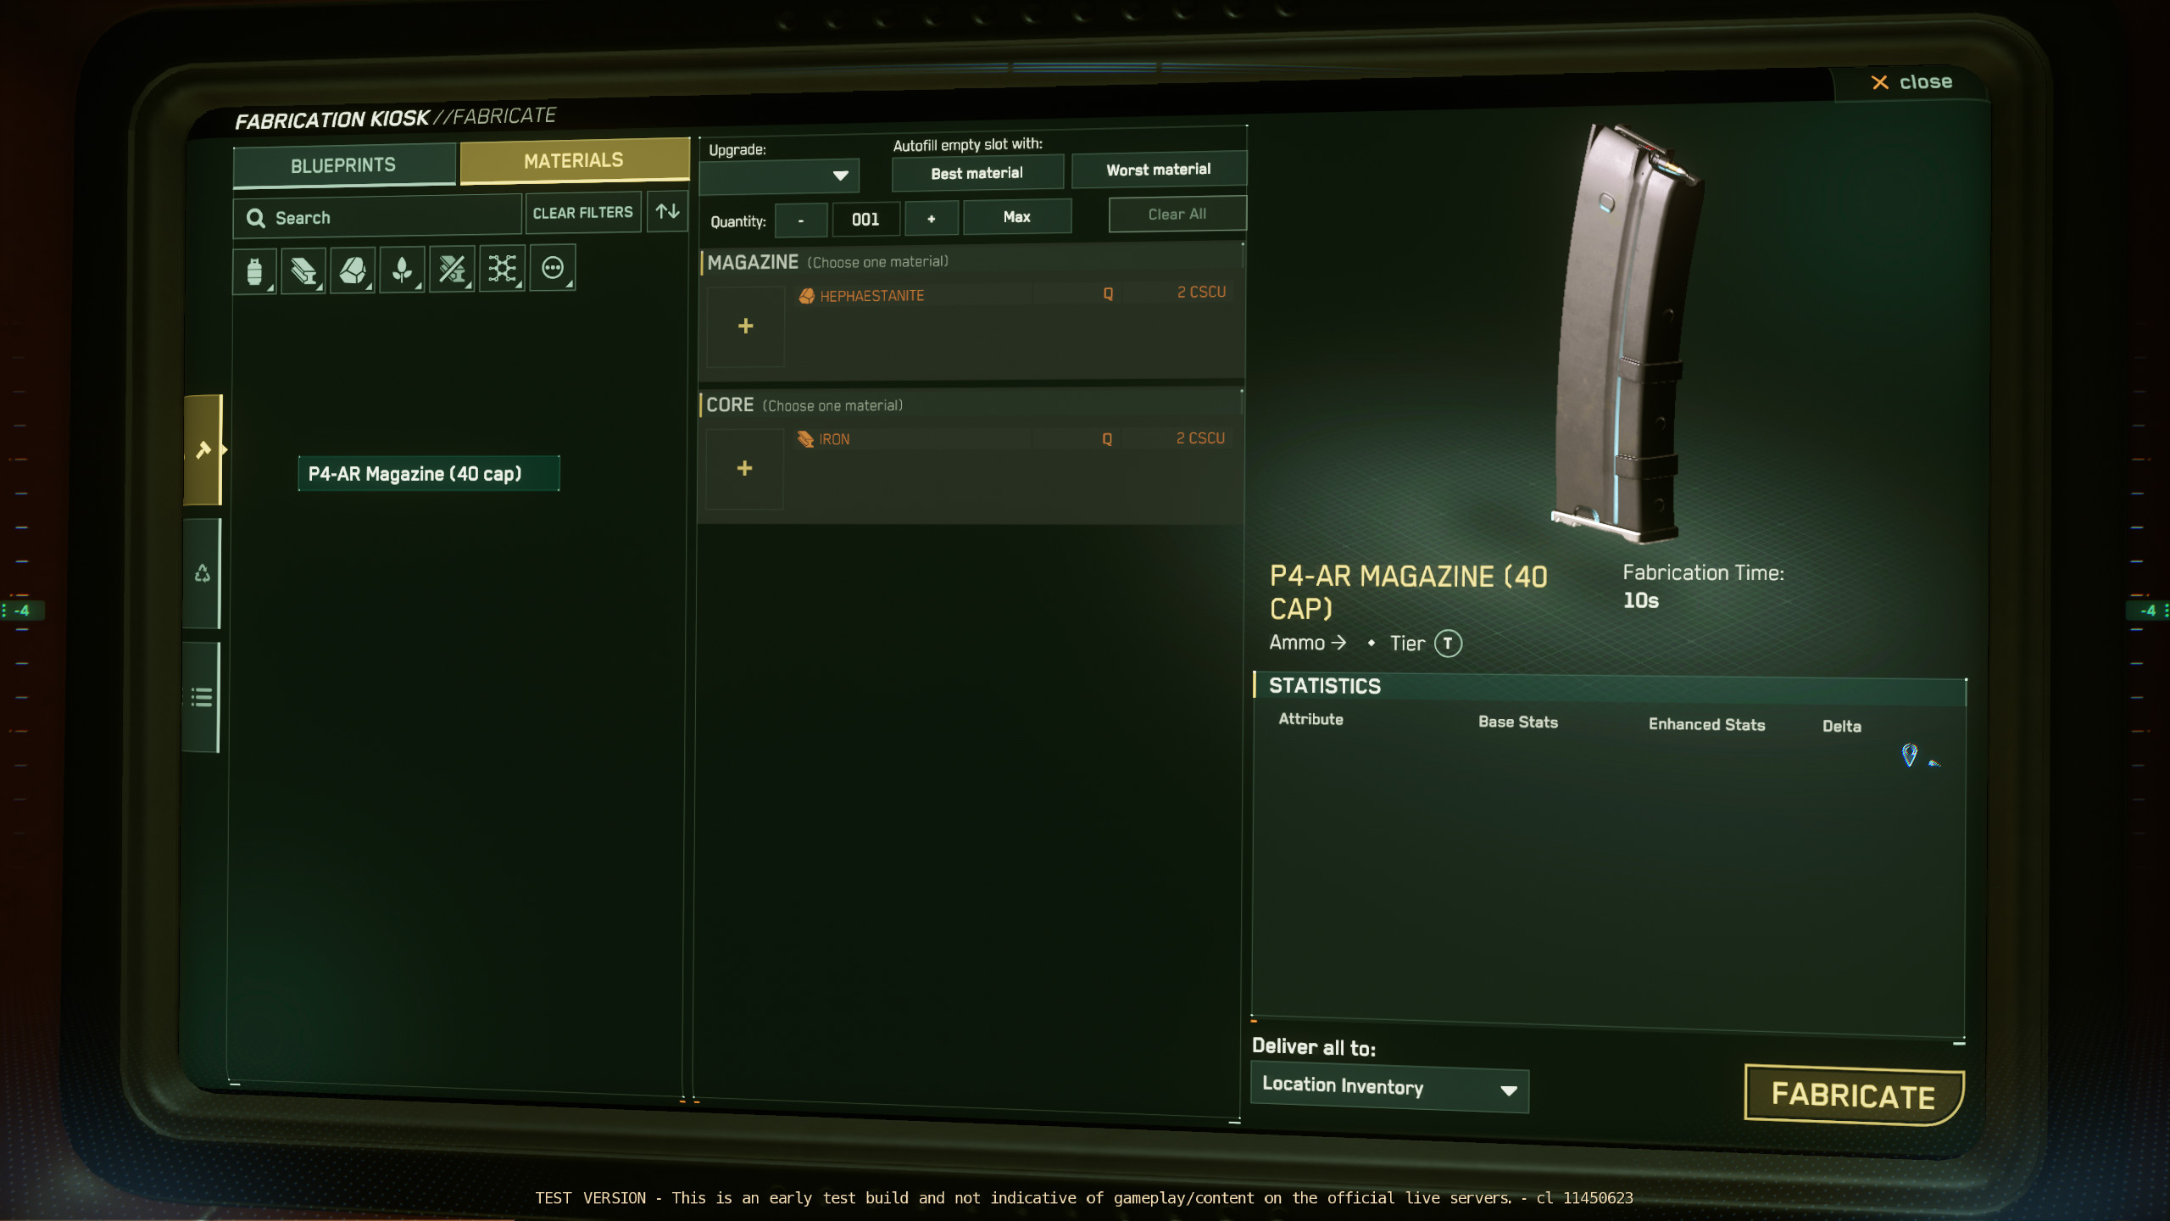This screenshot has height=1221, width=2170.
Task: Expand the Ammo category arrow
Action: 1338,643
